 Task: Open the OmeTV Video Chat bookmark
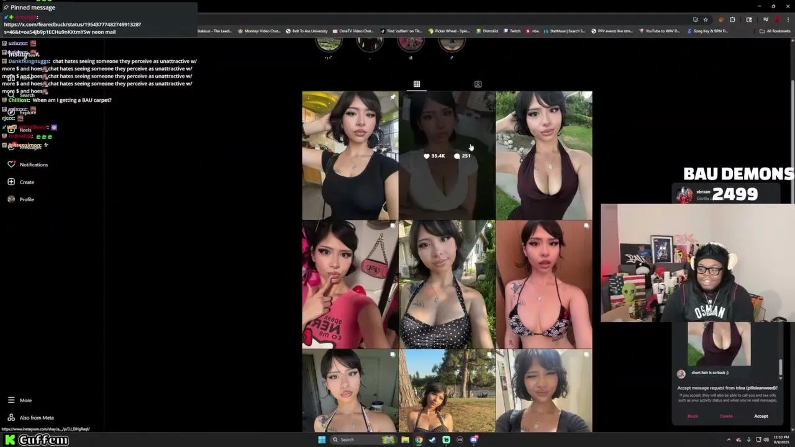353,31
